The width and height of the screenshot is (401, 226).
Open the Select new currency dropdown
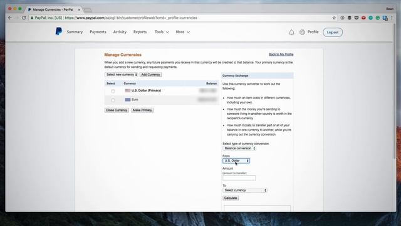pos(122,75)
